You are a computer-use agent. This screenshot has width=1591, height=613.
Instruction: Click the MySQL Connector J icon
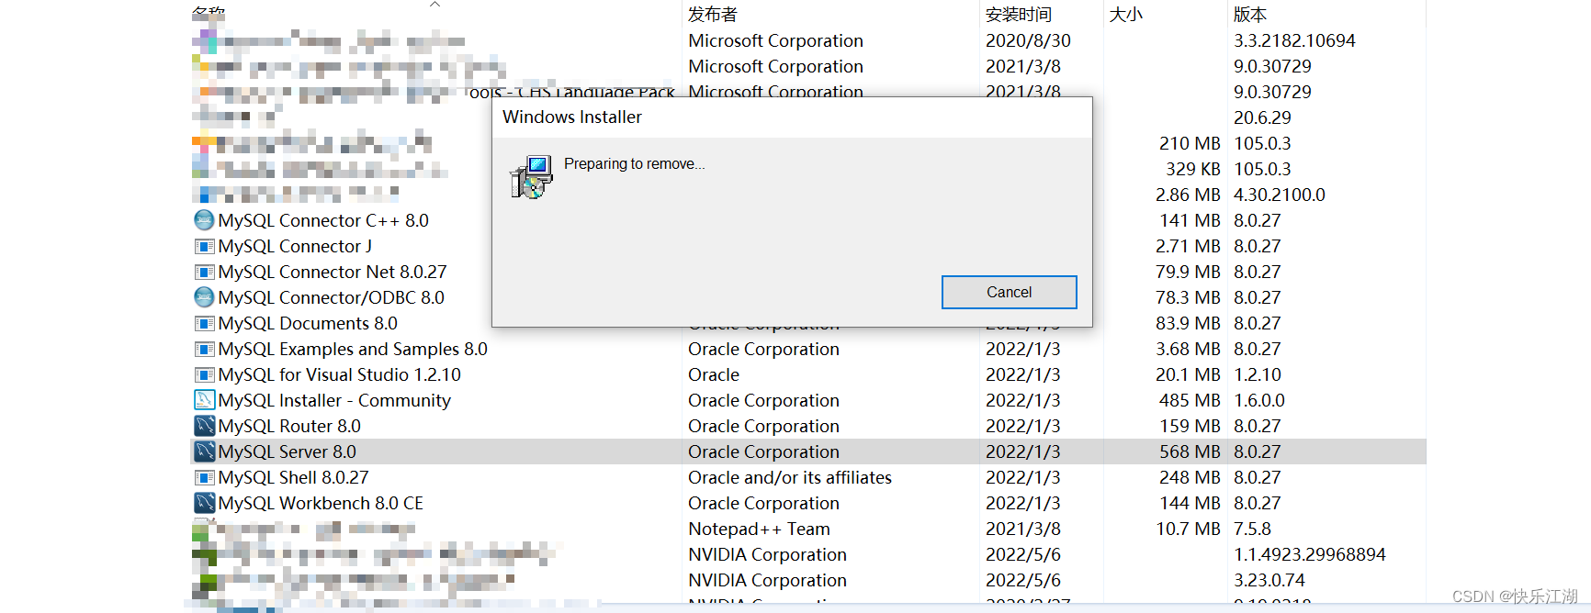(x=204, y=246)
